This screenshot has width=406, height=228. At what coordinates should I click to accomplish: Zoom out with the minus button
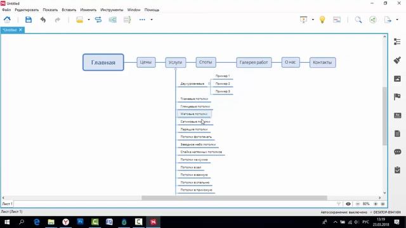358,204
